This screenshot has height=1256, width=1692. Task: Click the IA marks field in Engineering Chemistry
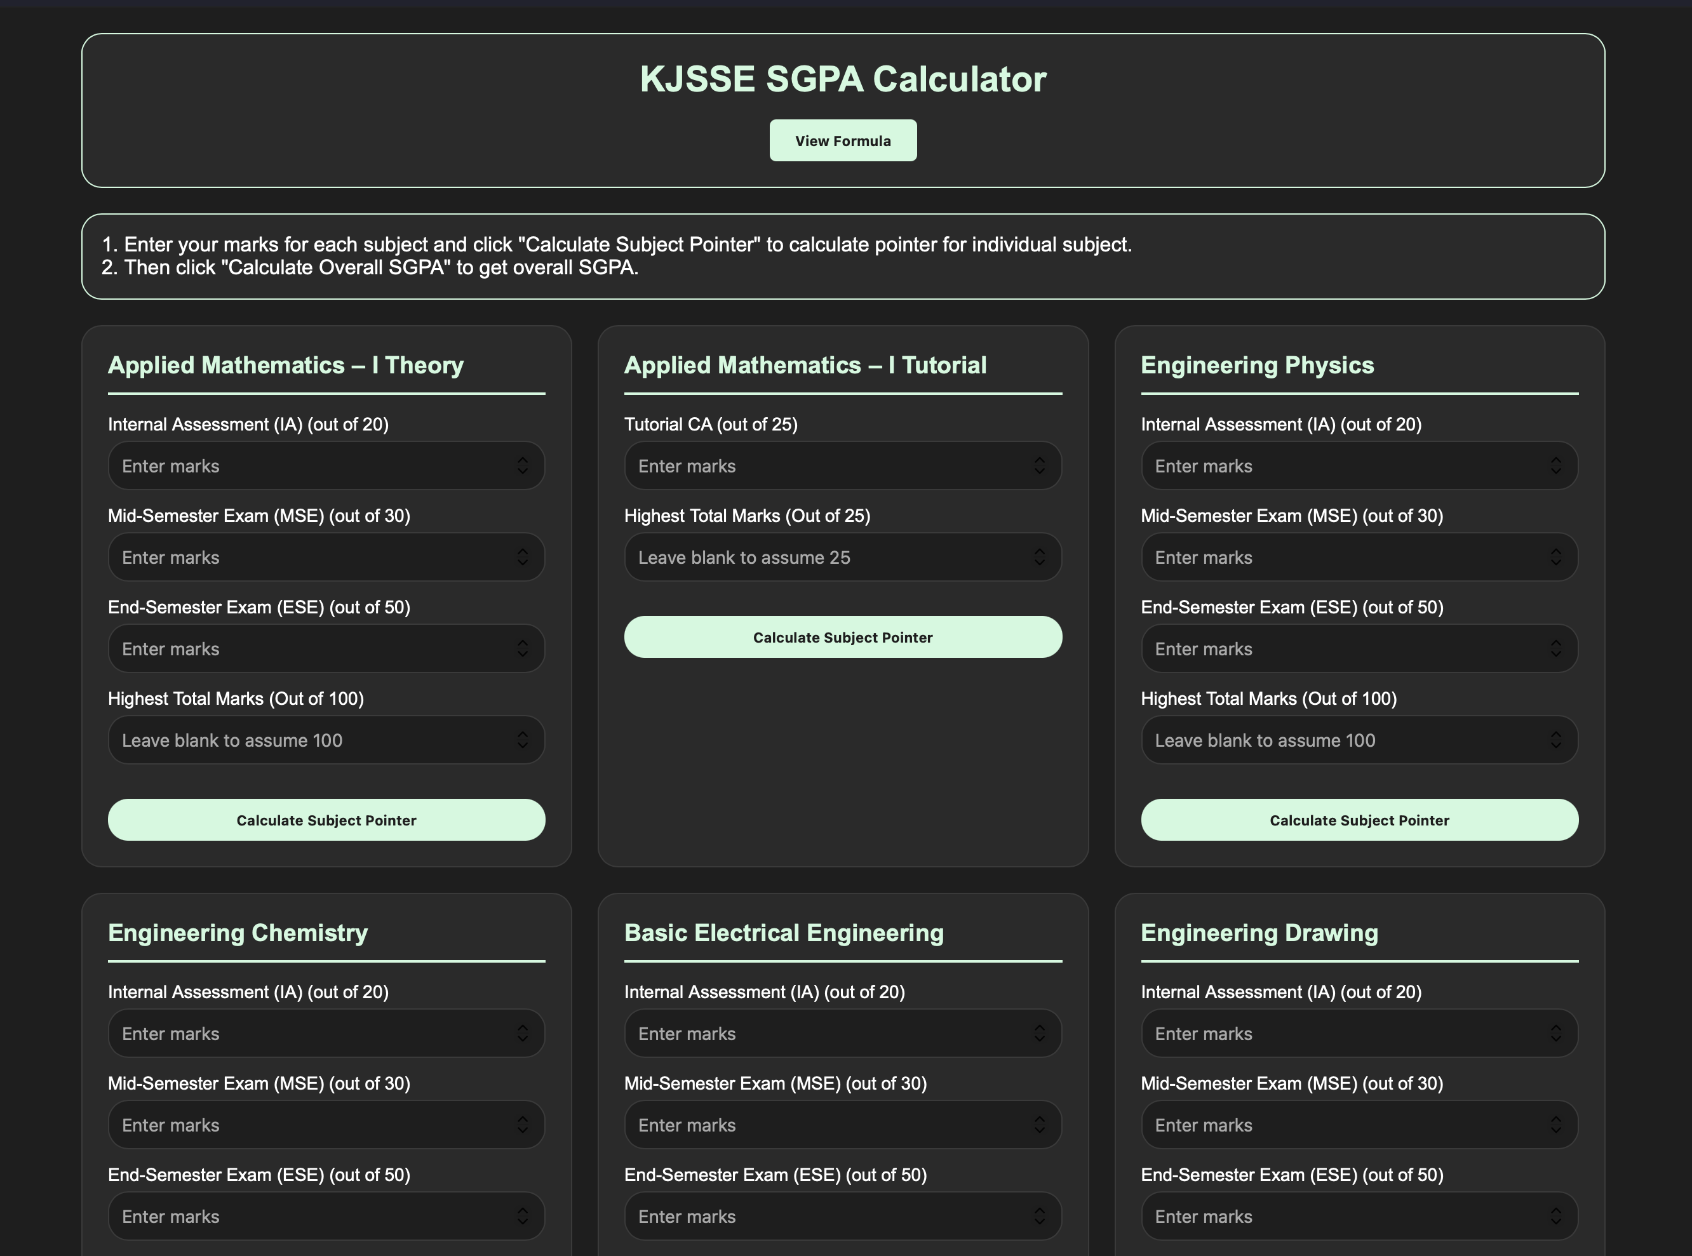(x=304, y=1033)
